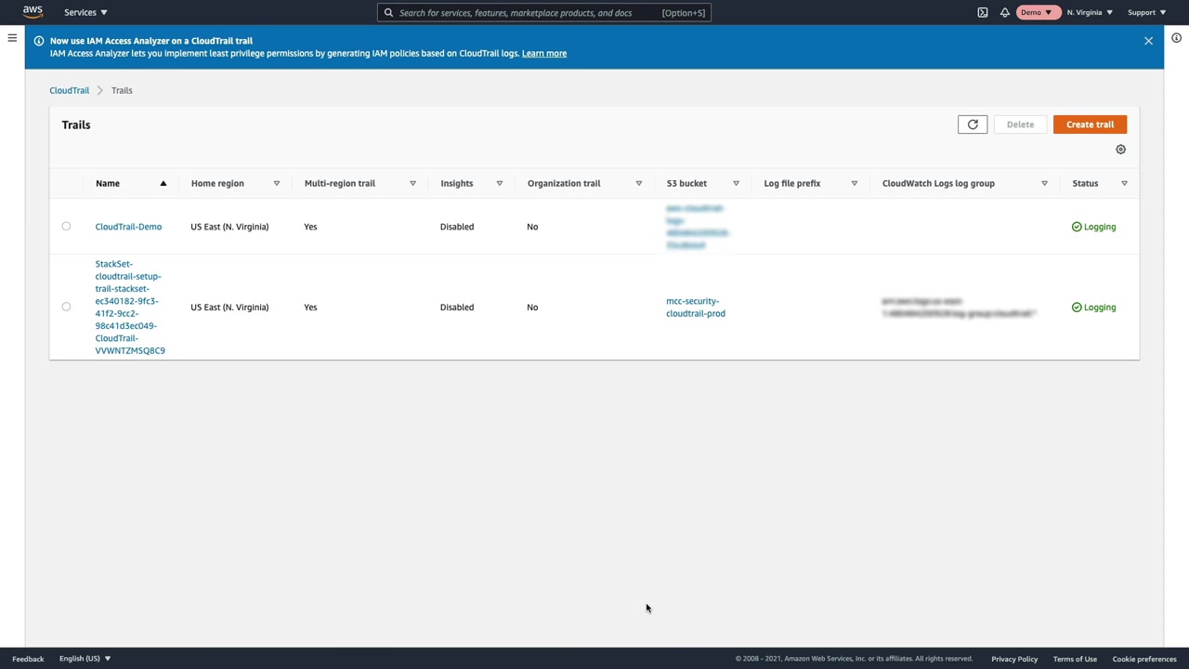Screen dimensions: 1189x669
Task: Select the StackSet cloudtrail trail radio button
Action: 66,307
